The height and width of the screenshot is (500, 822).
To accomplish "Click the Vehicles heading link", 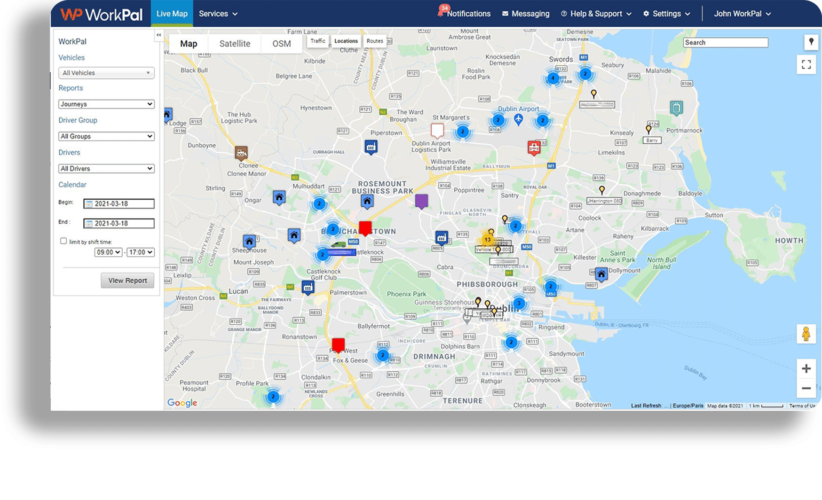I will [71, 58].
